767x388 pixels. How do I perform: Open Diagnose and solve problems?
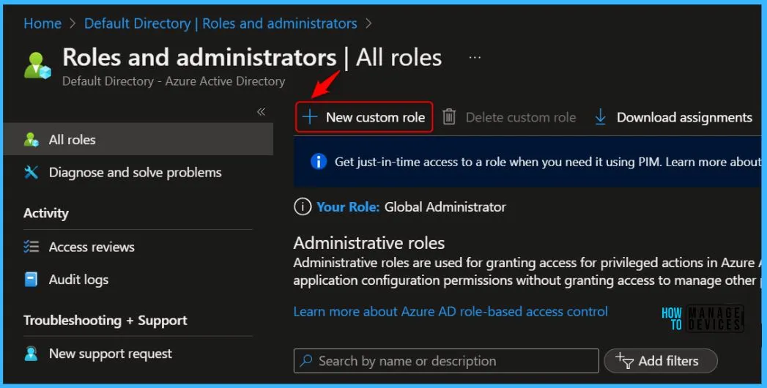pos(135,173)
